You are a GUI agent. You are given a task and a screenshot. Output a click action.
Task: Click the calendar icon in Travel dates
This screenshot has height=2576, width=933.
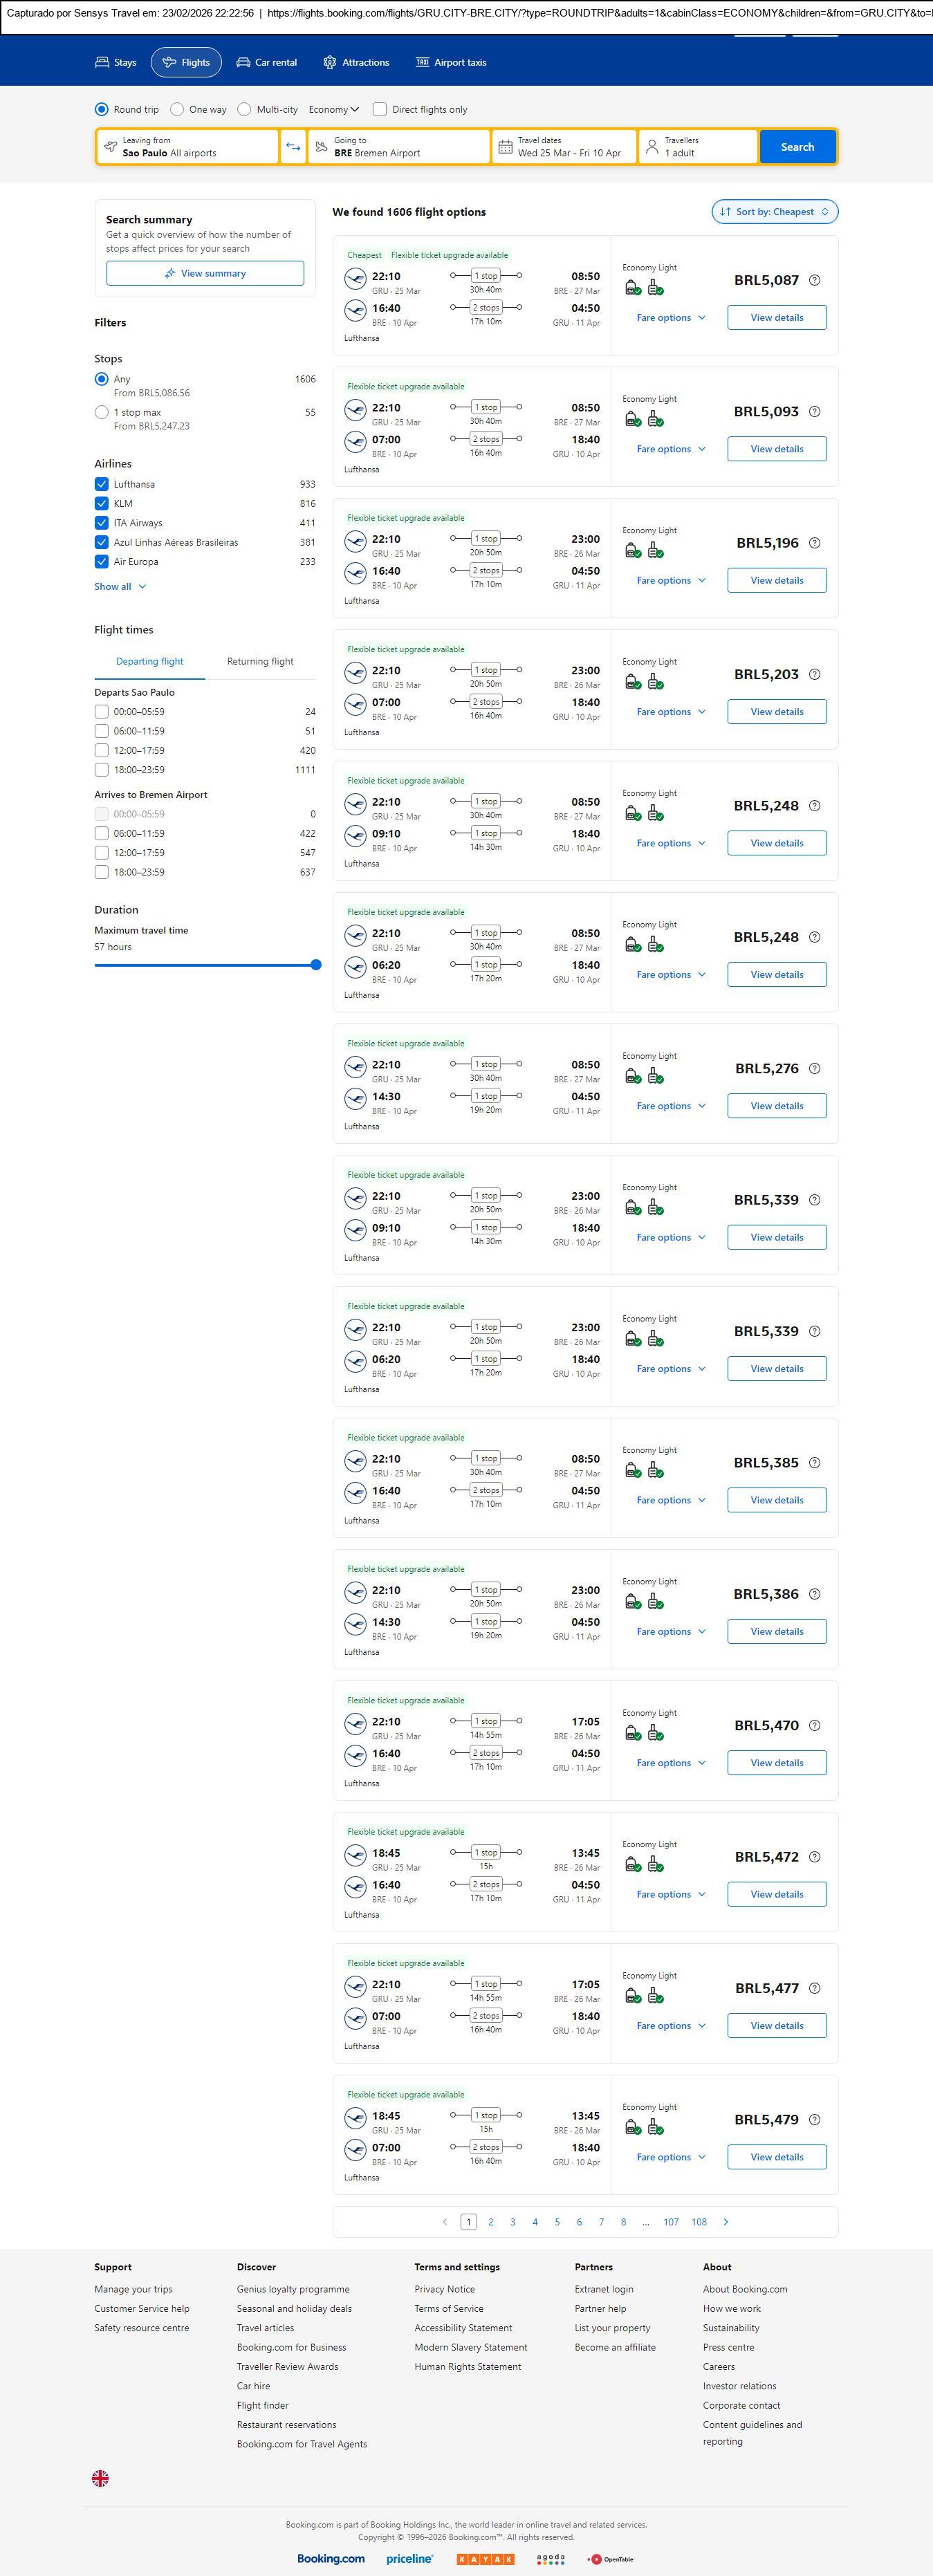click(505, 147)
